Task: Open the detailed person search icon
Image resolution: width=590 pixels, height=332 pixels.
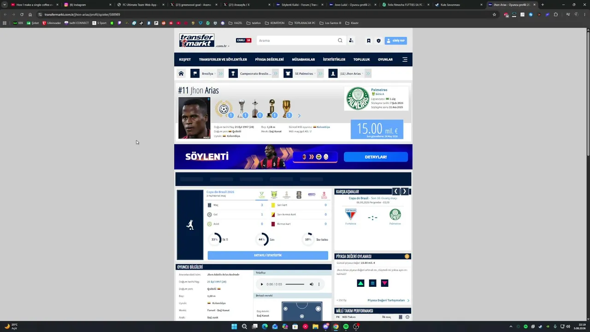Action: pyautogui.click(x=351, y=41)
